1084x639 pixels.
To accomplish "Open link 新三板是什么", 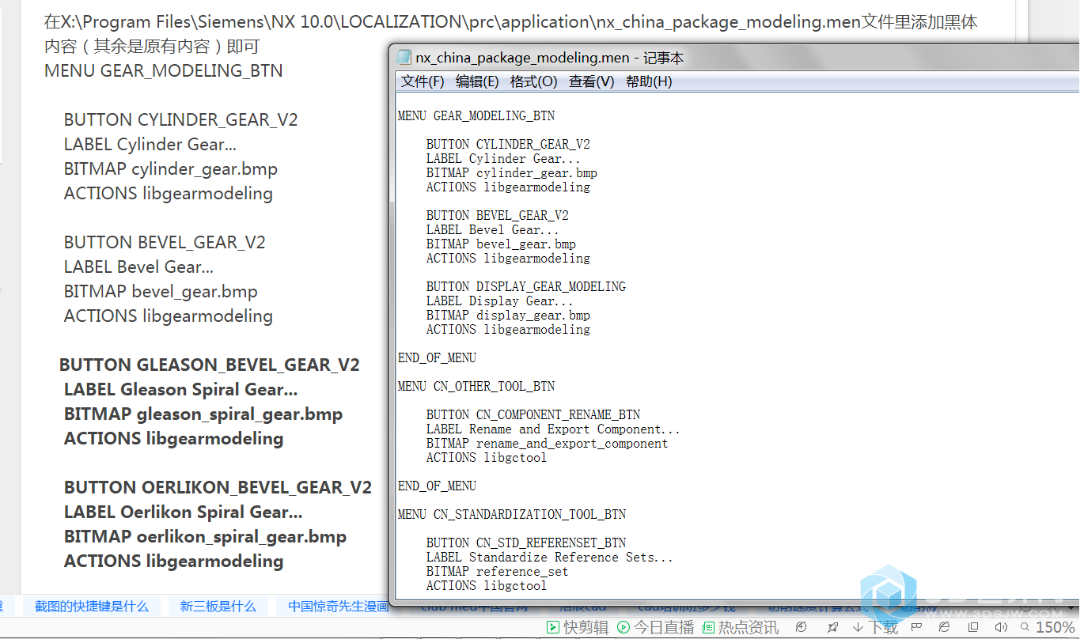I will [218, 607].
